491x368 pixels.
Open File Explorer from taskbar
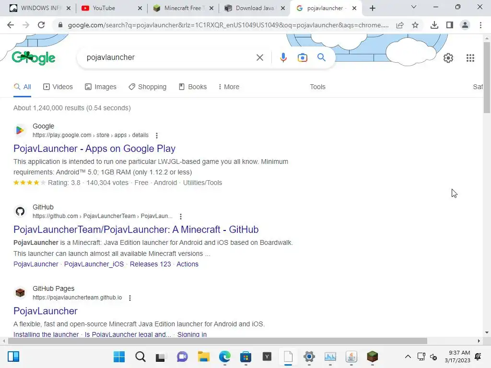click(203, 356)
